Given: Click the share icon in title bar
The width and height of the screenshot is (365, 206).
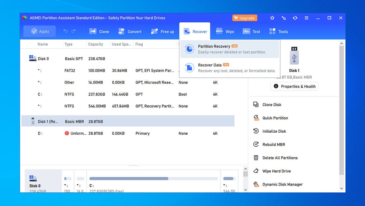Looking at the screenshot, I should coord(284,18).
